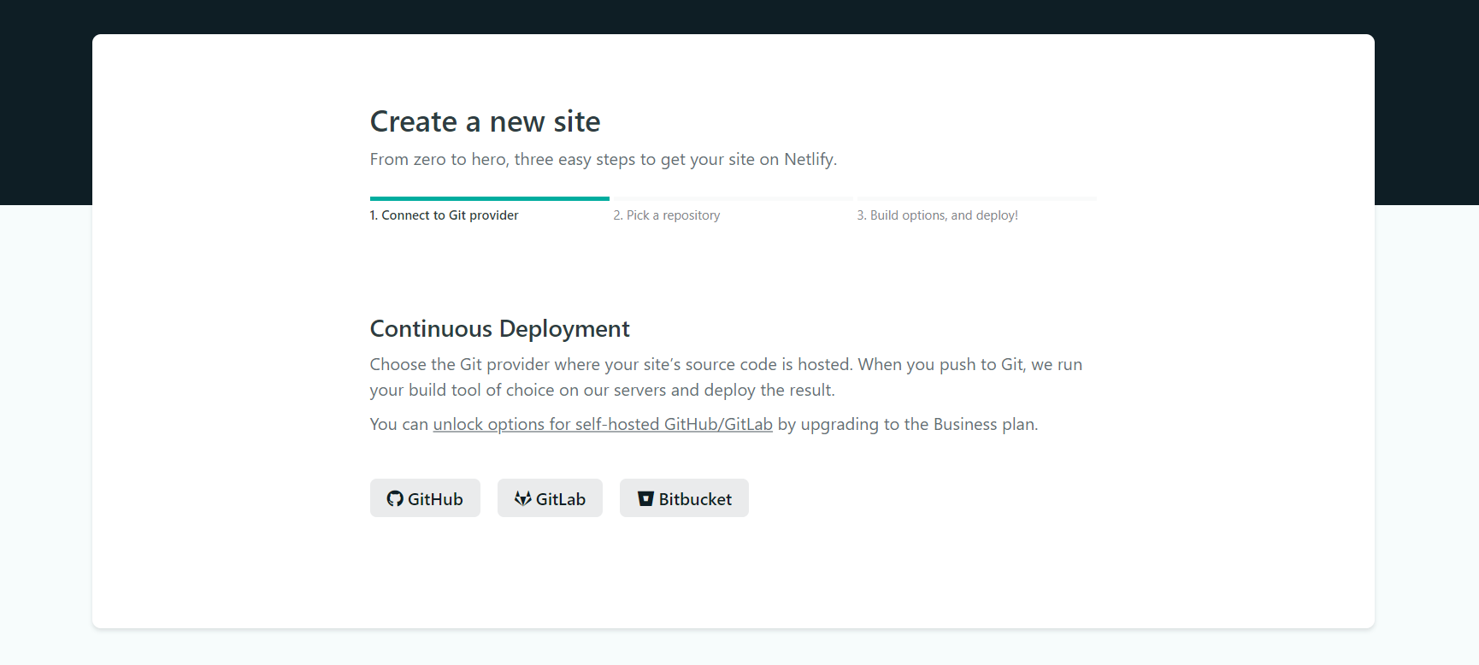Viewport: 1479px width, 665px height.
Task: Connect using the GitHub button label
Action: [435, 499]
